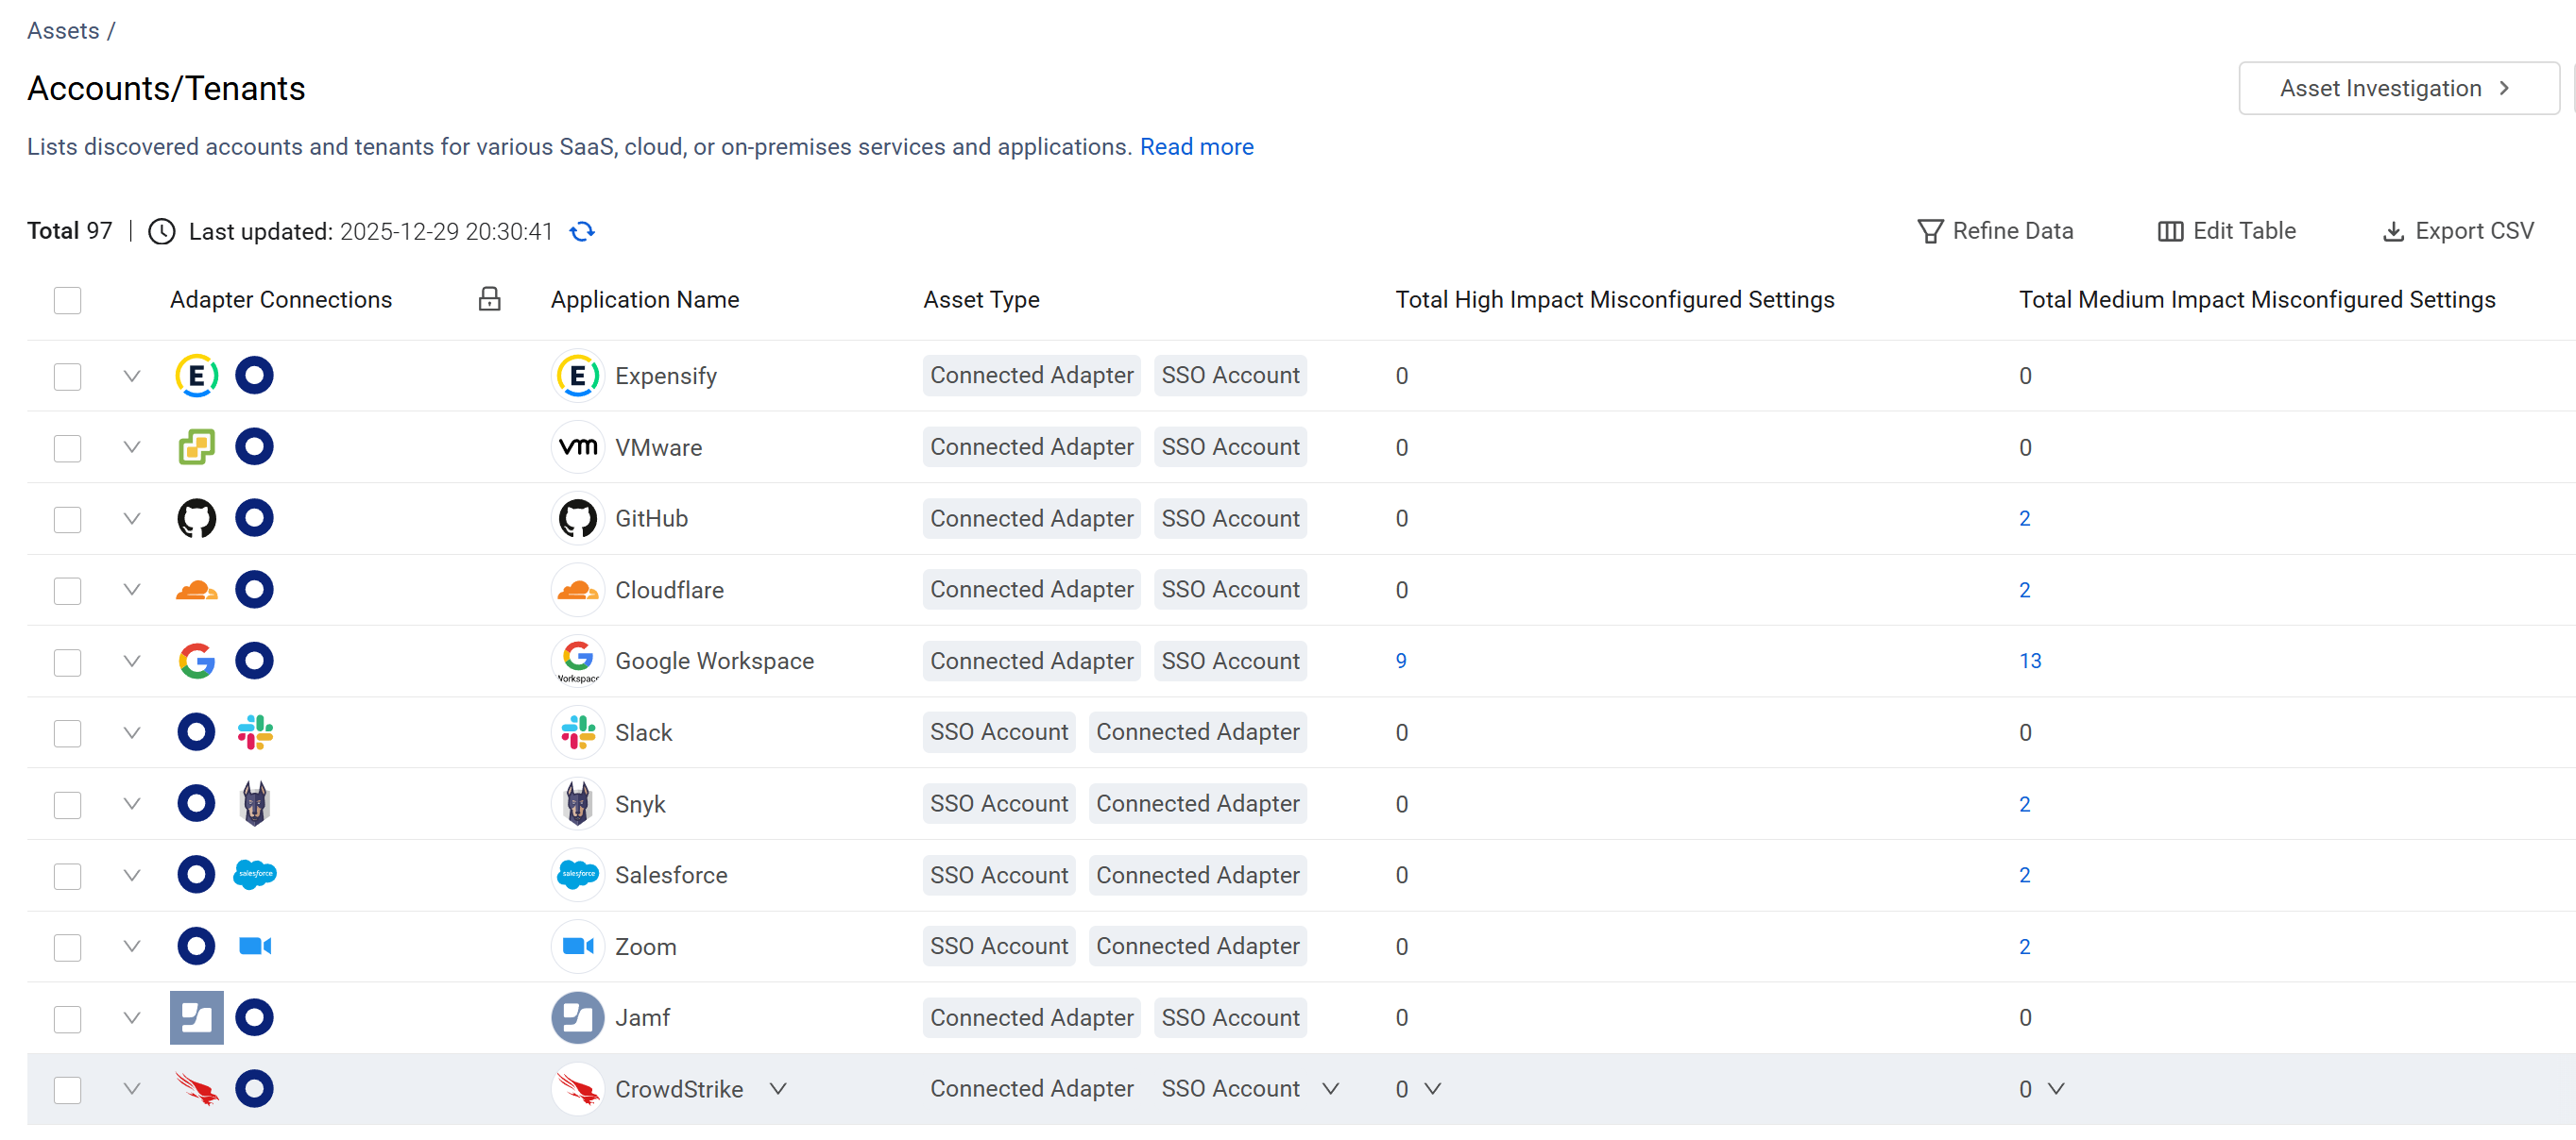2576x1140 pixels.
Task: Click the Refine Data funnel icon
Action: pos(1929,232)
